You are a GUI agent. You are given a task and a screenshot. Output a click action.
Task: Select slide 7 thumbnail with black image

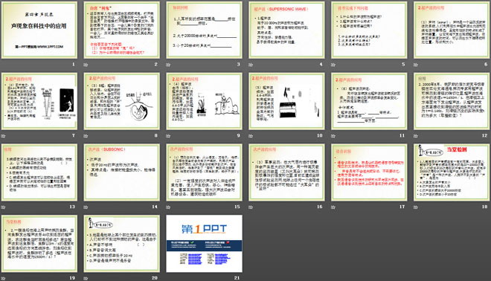39,101
